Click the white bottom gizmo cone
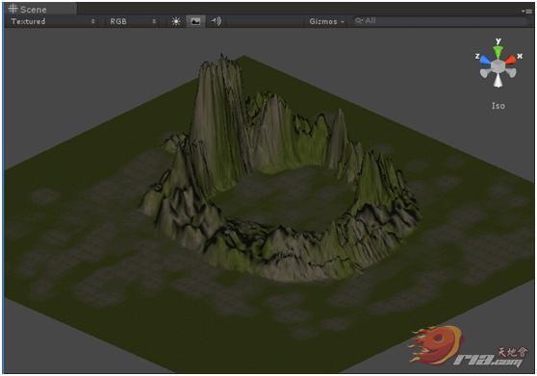 pyautogui.click(x=499, y=81)
